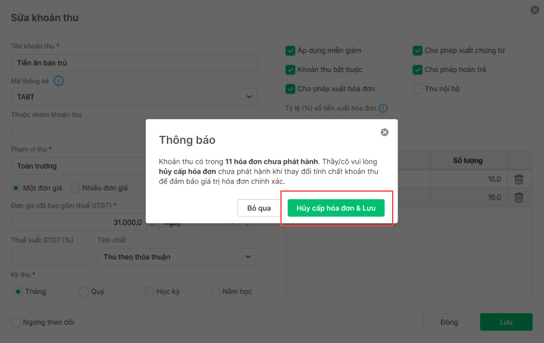
Task: Delete the first quantity row with trash icon
Action: click(519, 179)
